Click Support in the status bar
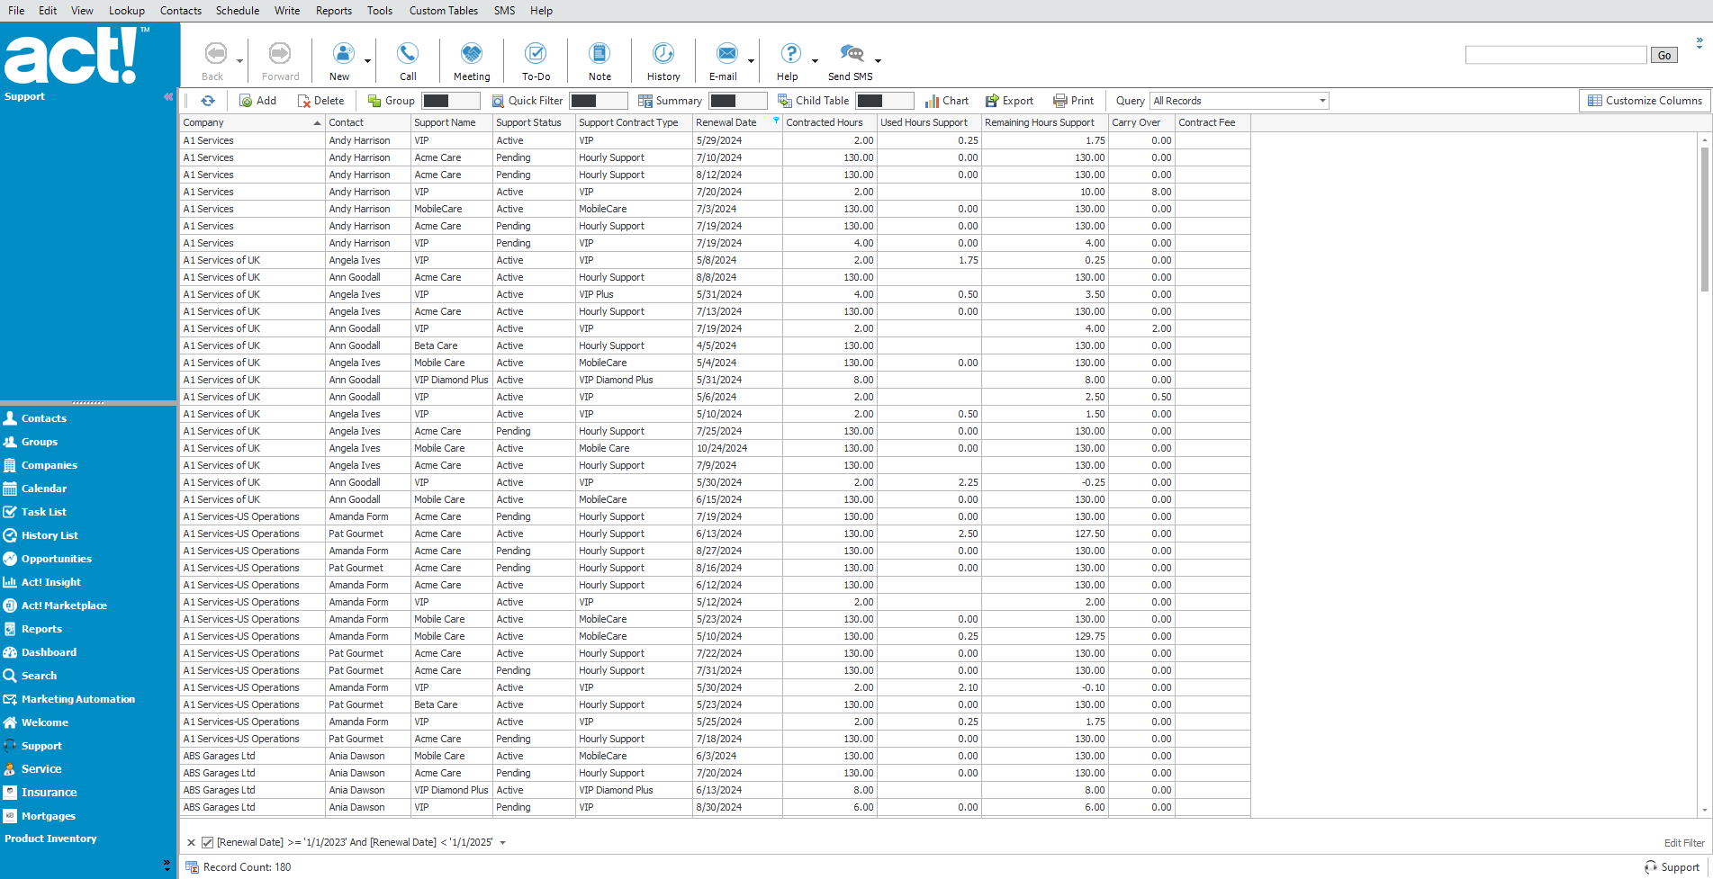 pos(1672,867)
